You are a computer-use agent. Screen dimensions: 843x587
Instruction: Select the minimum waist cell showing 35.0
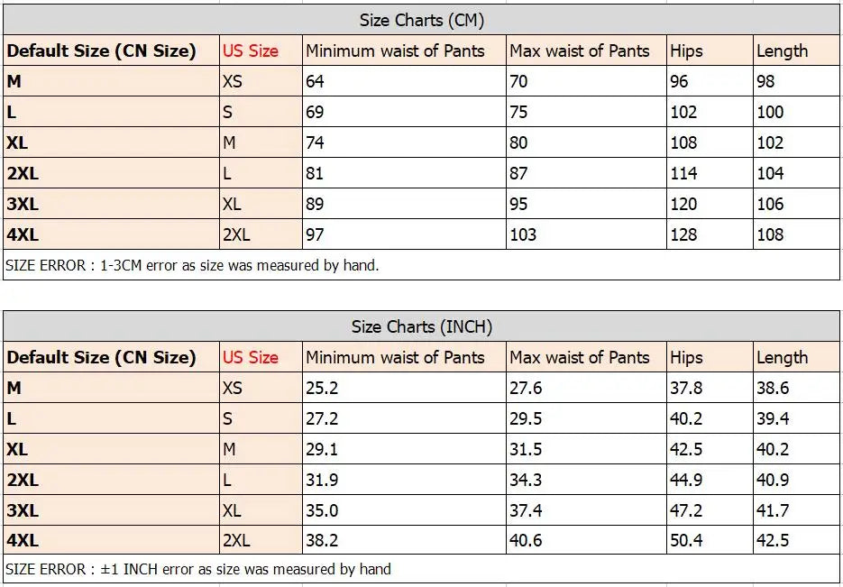(x=322, y=510)
